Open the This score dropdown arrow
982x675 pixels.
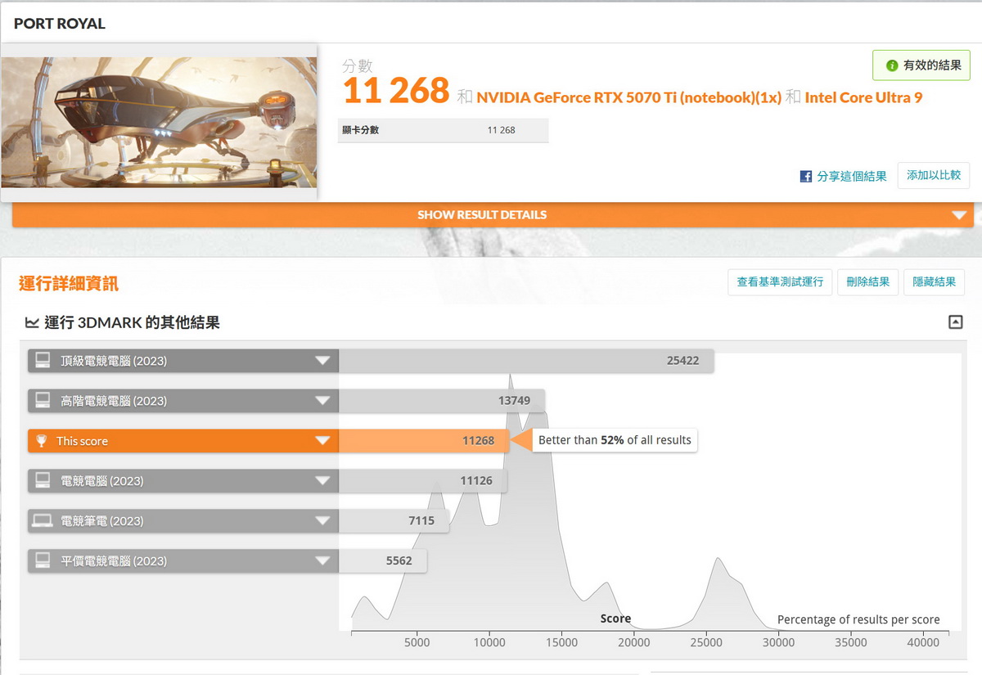[322, 441]
